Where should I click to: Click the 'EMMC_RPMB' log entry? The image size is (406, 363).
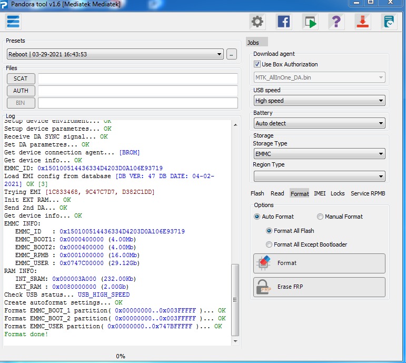77,255
